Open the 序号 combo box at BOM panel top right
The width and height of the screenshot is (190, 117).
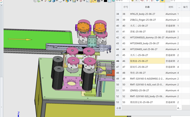pyautogui.click(x=180, y=1)
